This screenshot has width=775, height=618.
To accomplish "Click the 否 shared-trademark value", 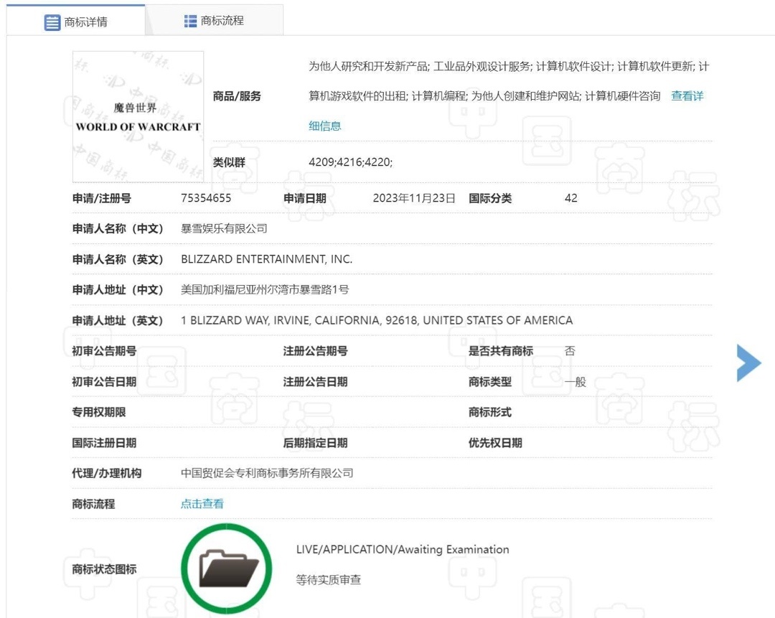I will [570, 351].
